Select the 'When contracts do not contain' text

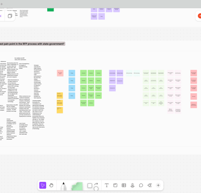(x=25, y=106)
